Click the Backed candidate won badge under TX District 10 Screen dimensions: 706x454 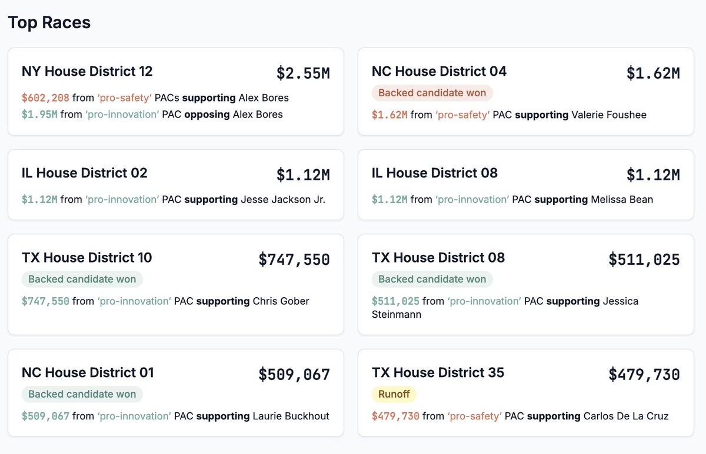tap(82, 279)
